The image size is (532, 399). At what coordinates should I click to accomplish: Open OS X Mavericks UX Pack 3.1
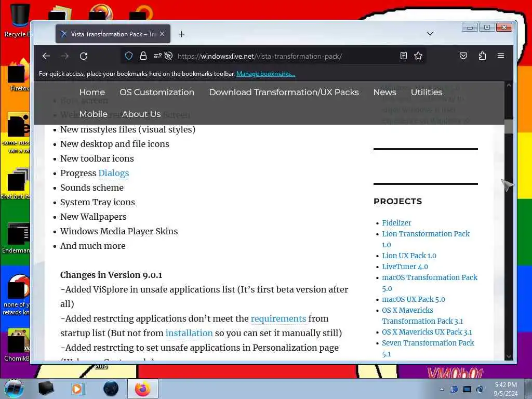(x=427, y=332)
